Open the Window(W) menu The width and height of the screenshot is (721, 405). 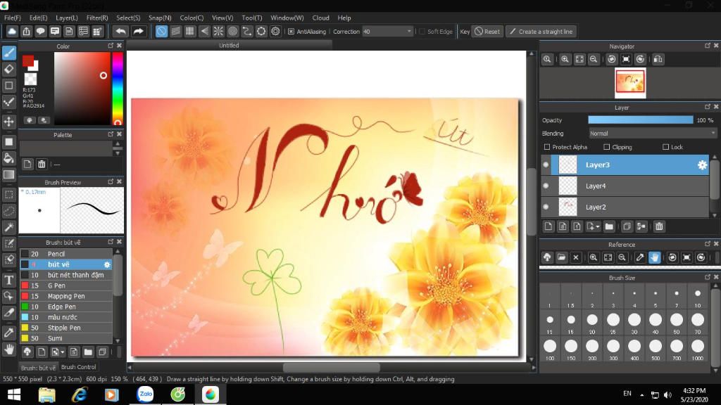287,18
